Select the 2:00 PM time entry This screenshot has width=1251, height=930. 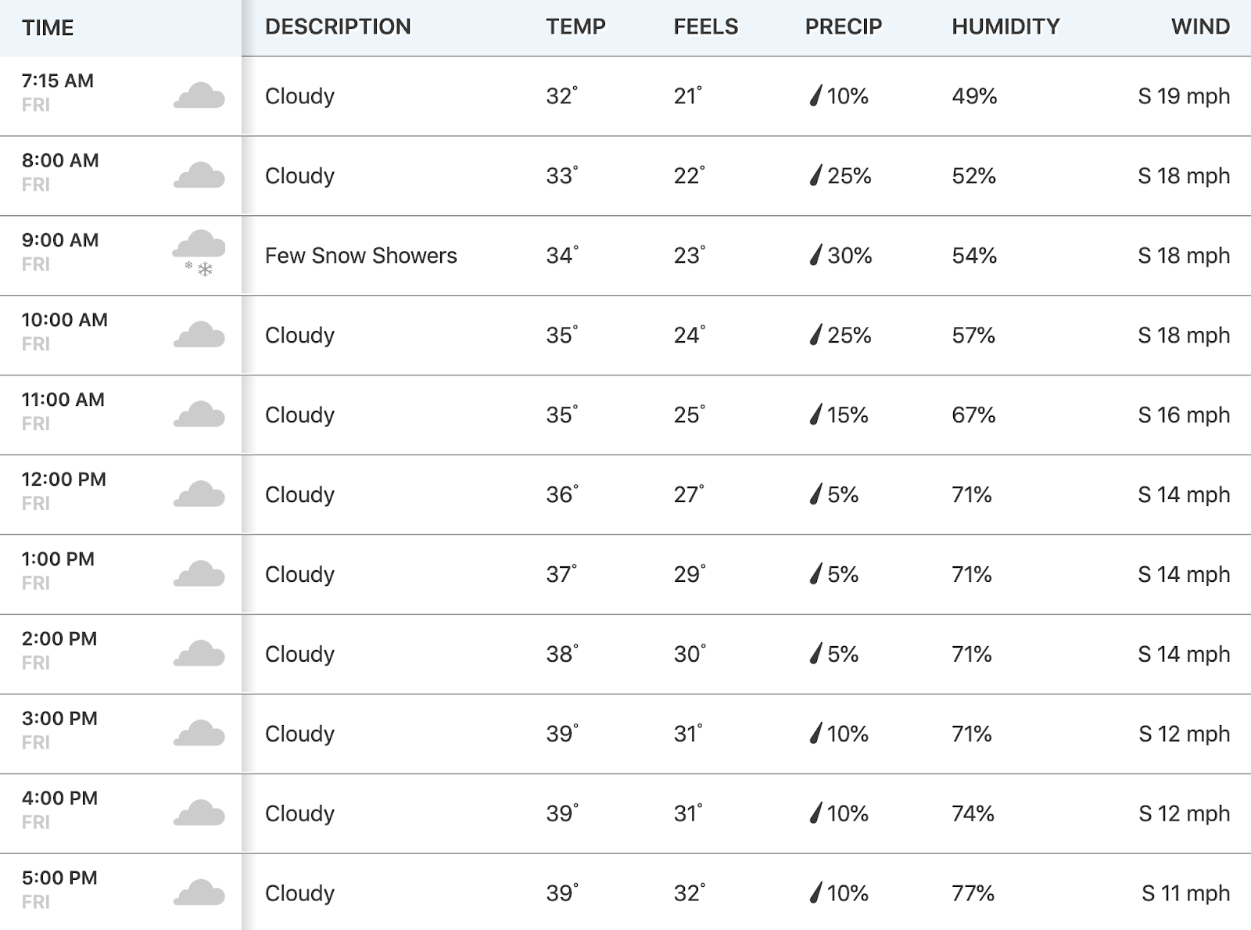(59, 638)
